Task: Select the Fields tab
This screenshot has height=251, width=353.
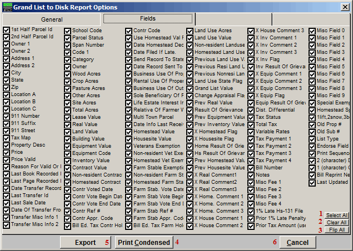Action: tap(148, 19)
